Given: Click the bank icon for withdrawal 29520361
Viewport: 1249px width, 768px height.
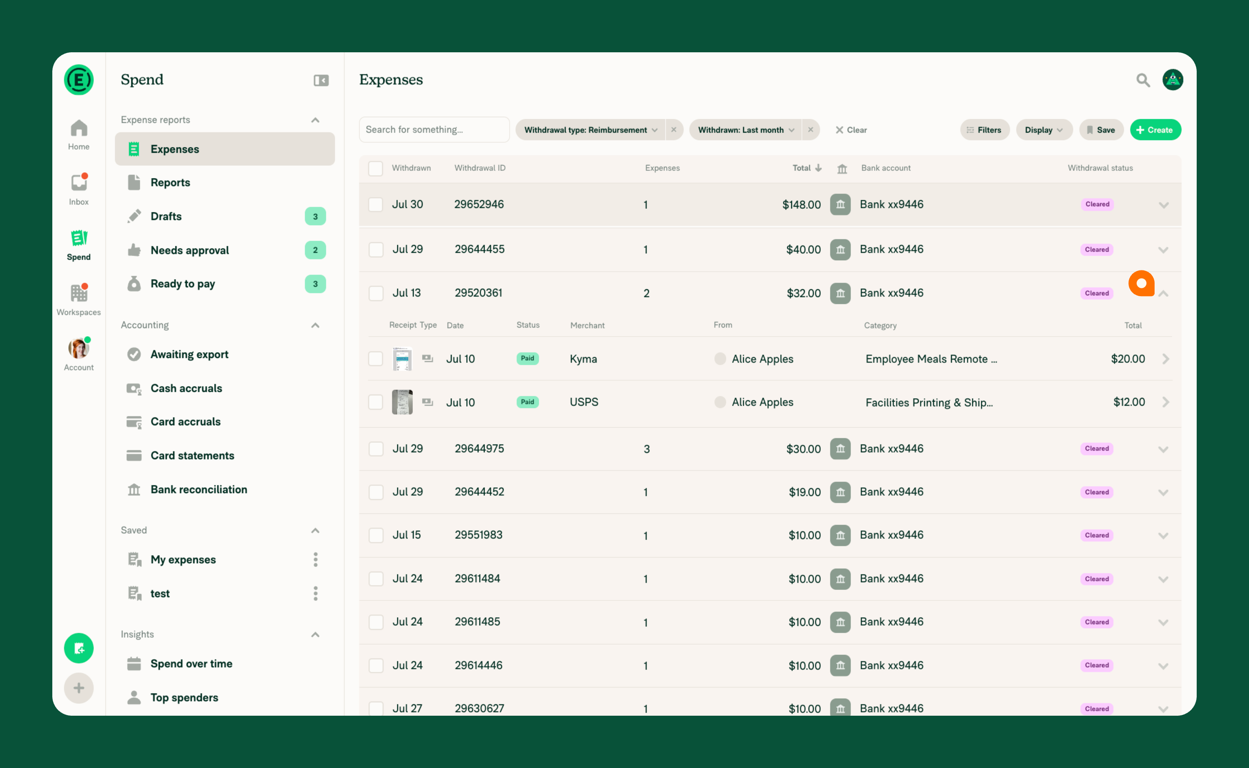Looking at the screenshot, I should [x=840, y=294].
